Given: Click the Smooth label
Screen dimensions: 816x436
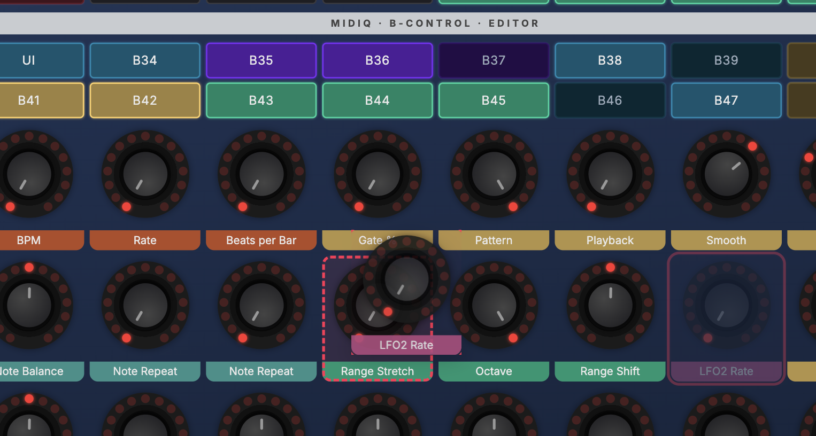Looking at the screenshot, I should coord(726,240).
